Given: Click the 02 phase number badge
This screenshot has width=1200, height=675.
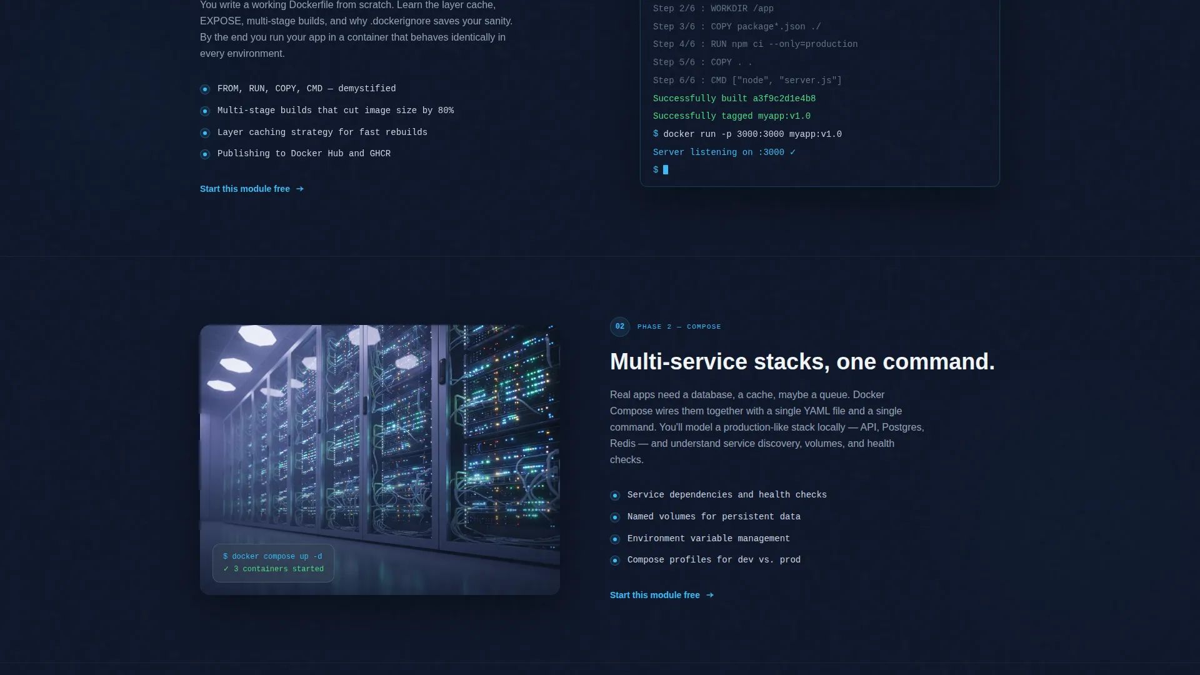Looking at the screenshot, I should pos(620,326).
